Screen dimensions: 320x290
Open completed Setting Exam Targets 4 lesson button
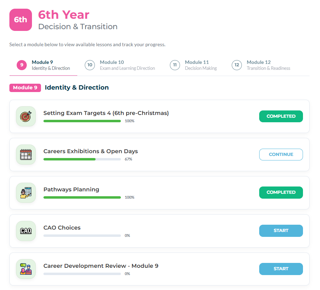tap(281, 116)
